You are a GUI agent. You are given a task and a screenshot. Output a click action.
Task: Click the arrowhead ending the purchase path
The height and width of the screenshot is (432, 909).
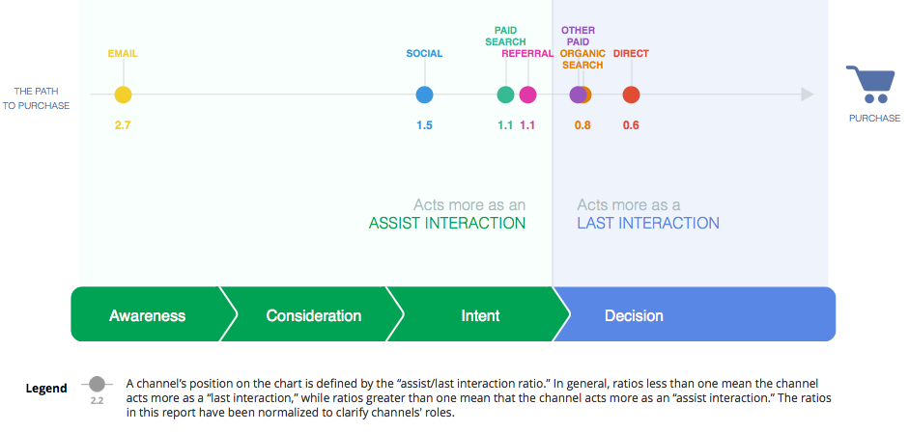pos(808,94)
